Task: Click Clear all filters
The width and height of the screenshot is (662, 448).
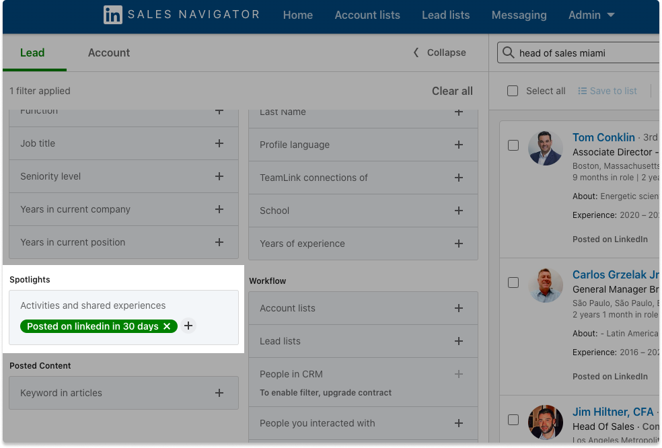Action: pos(452,91)
